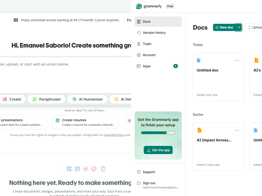
Task: Click the hashtag suggestion card
Action: click(128, 122)
